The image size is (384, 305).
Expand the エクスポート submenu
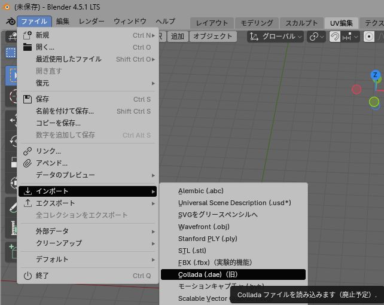click(x=88, y=203)
